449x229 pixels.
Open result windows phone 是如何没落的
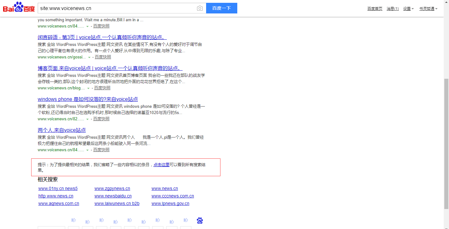click(88, 99)
